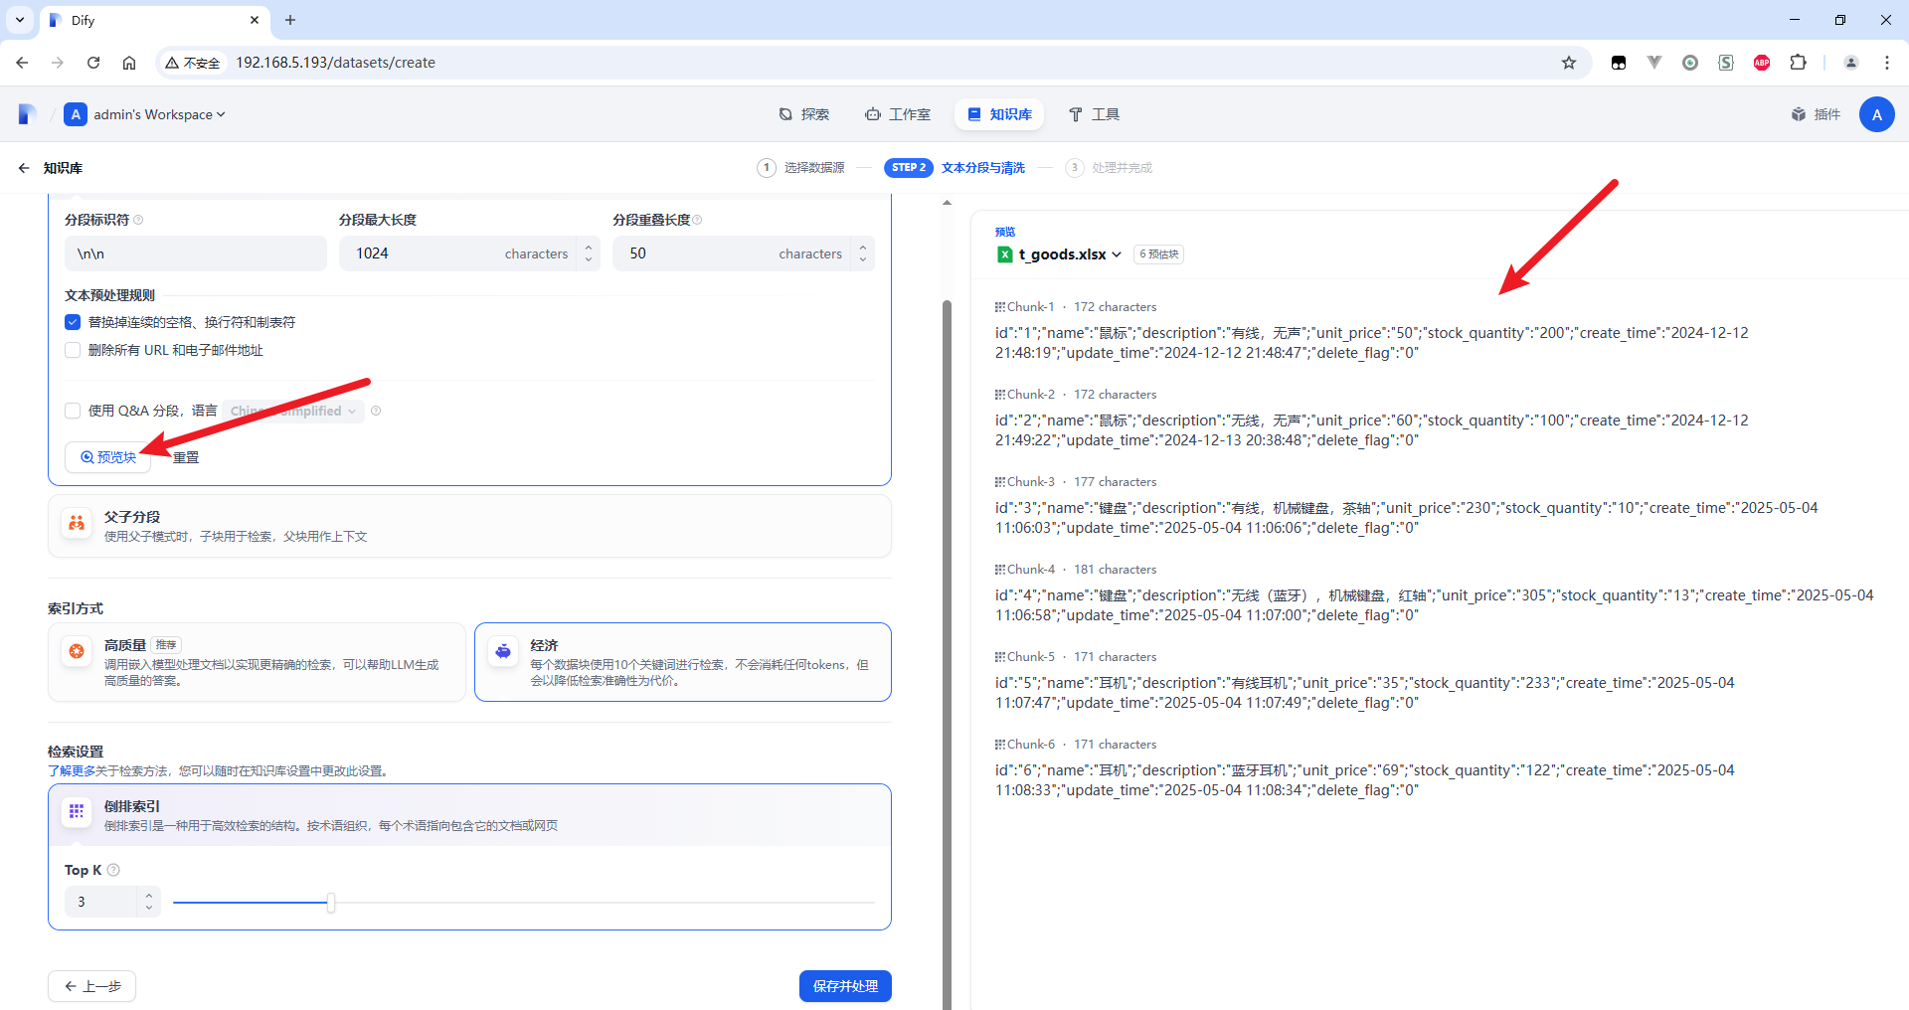Click 上一步 button
The width and height of the screenshot is (1909, 1010).
[x=91, y=986]
